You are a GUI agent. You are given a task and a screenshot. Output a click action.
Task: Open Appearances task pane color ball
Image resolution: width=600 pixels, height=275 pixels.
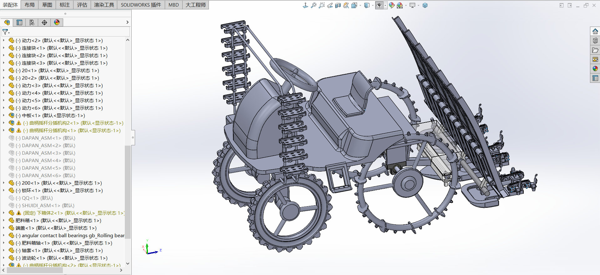(595, 68)
